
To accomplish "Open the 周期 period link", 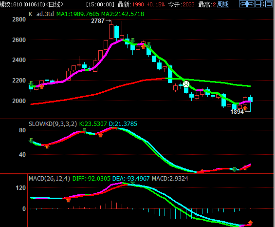I will (x=223, y=4).
